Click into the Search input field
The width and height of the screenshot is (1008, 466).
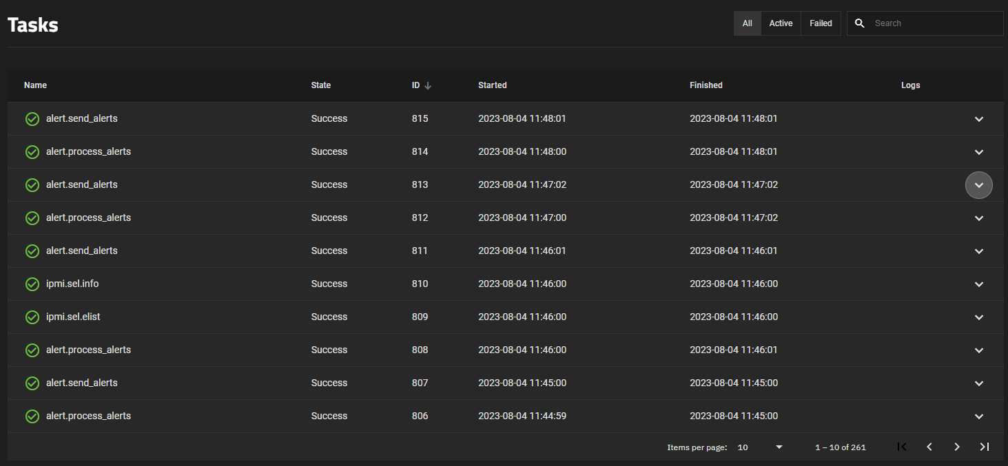[934, 23]
